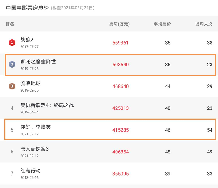Click the red rank 1 badge icon

tap(12, 42)
